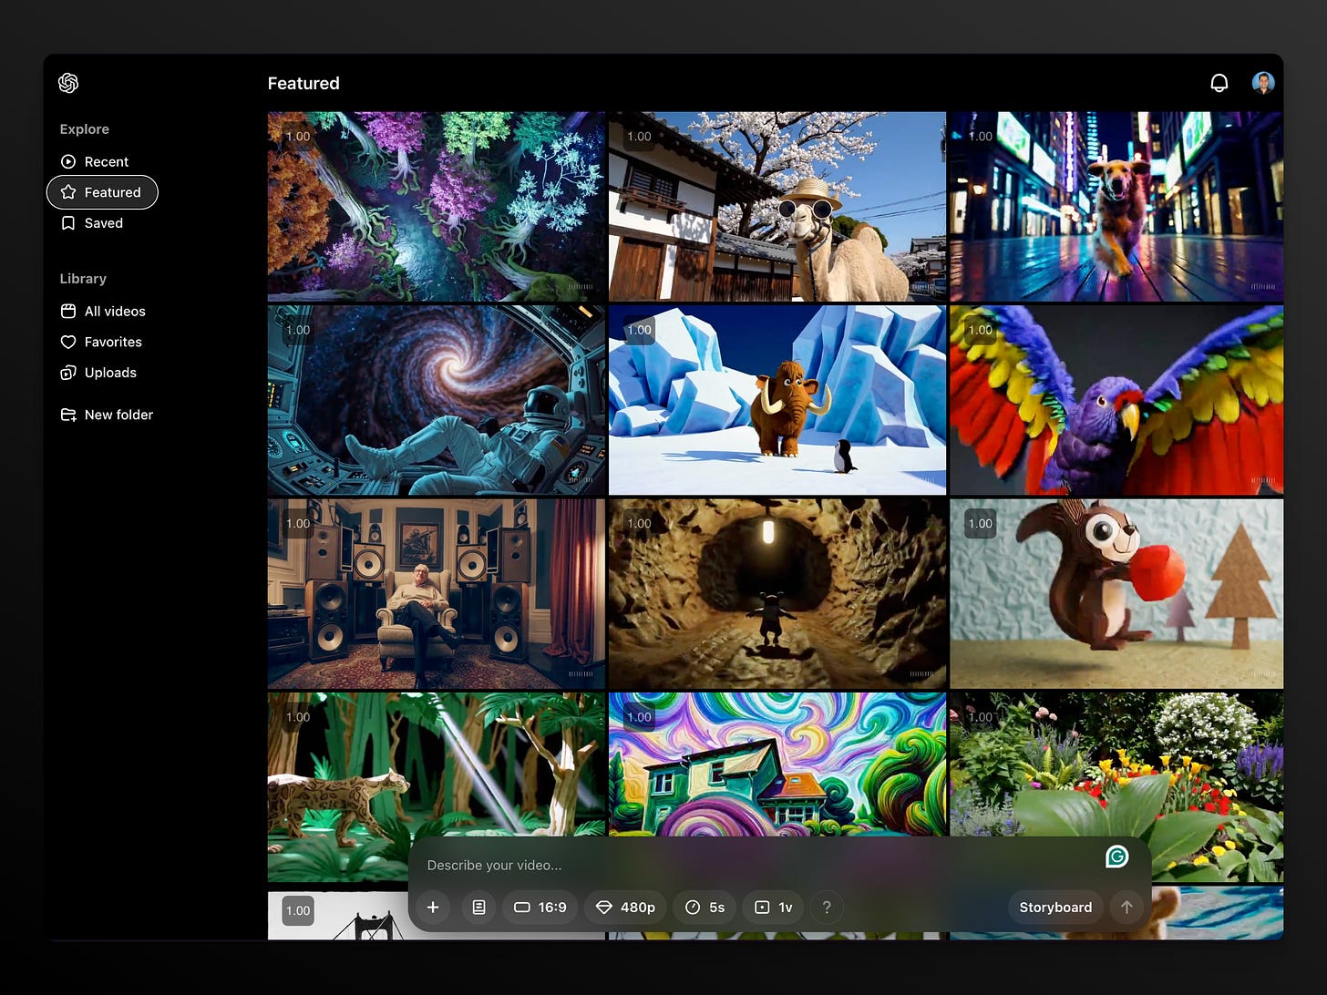Click the up-arrow submit button
The width and height of the screenshot is (1327, 995).
click(x=1126, y=908)
